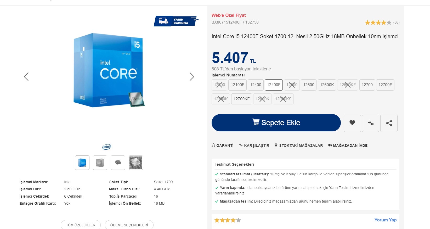Show next product image with right arrow
The height and width of the screenshot is (229, 430).
point(192,76)
